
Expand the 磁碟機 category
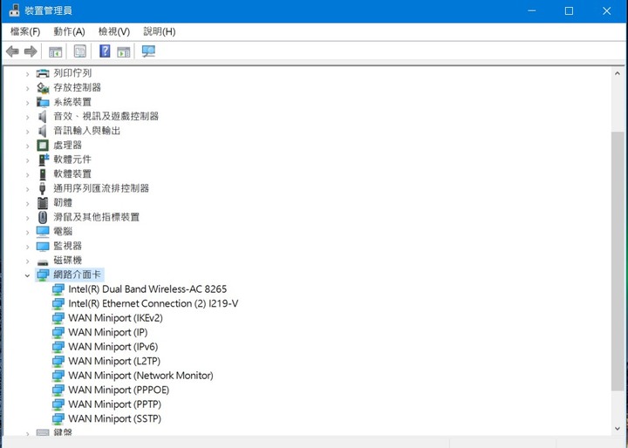(x=27, y=261)
